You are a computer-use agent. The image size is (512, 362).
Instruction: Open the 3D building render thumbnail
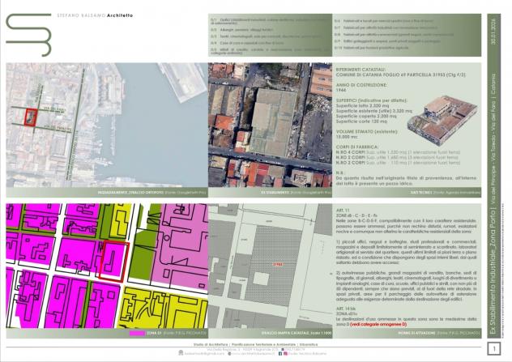point(443,120)
